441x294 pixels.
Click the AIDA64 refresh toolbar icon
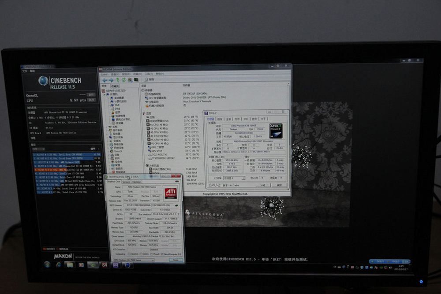pyautogui.click(x=123, y=80)
